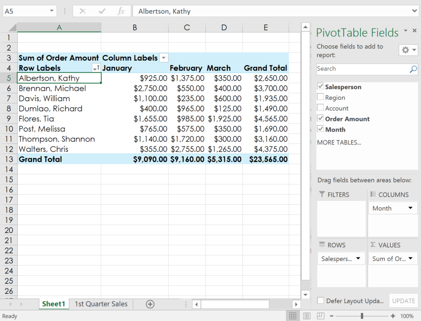The width and height of the screenshot is (421, 321).
Task: Click the MORE TABLES... link
Action: coord(339,142)
